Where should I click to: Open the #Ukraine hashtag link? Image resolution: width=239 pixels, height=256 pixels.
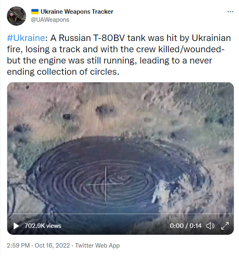point(26,38)
